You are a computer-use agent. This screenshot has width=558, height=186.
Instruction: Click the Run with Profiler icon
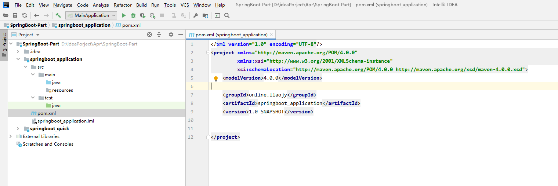point(152,15)
